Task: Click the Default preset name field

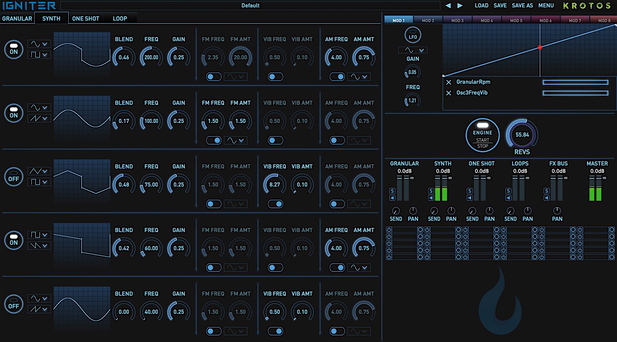Action: (x=250, y=5)
